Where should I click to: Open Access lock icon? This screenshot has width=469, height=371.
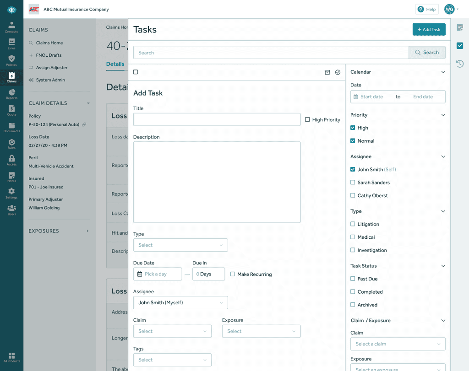pos(11,160)
